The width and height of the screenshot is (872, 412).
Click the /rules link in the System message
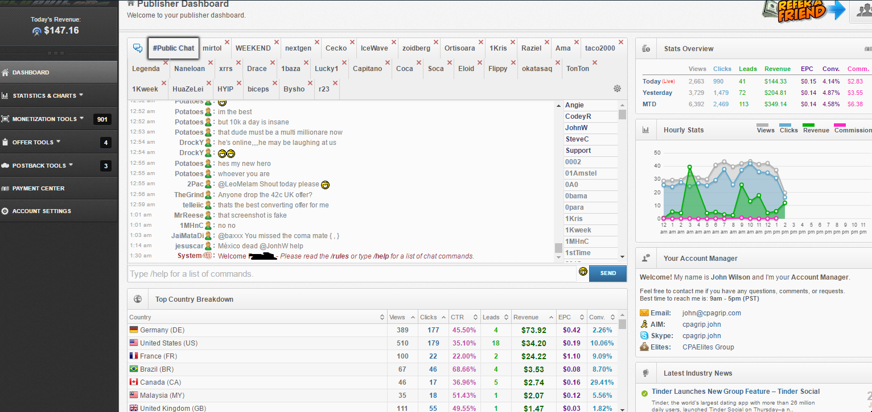tap(339, 256)
